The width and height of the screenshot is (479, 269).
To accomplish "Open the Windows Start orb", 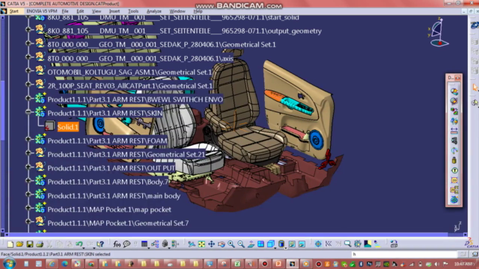I will point(9,264).
